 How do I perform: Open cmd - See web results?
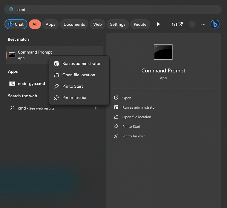coord(54,108)
